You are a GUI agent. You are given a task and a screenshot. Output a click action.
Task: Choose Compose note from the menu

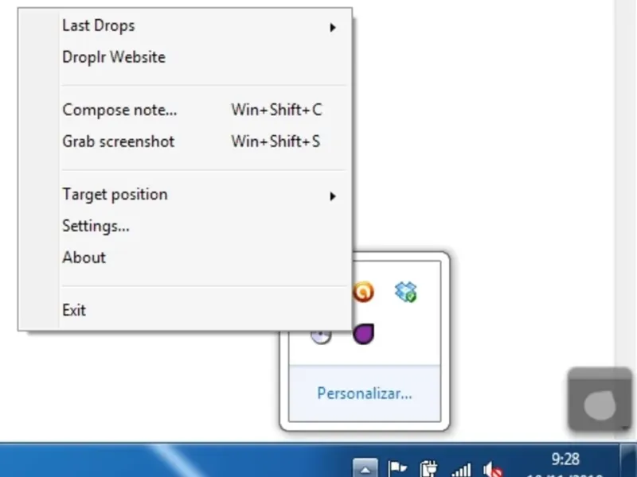coord(185,110)
